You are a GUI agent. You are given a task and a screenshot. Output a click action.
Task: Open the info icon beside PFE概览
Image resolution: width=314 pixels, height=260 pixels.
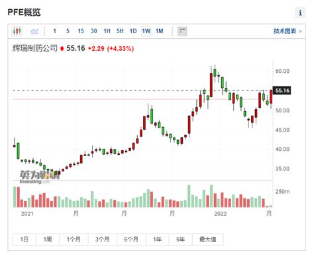click(300, 13)
